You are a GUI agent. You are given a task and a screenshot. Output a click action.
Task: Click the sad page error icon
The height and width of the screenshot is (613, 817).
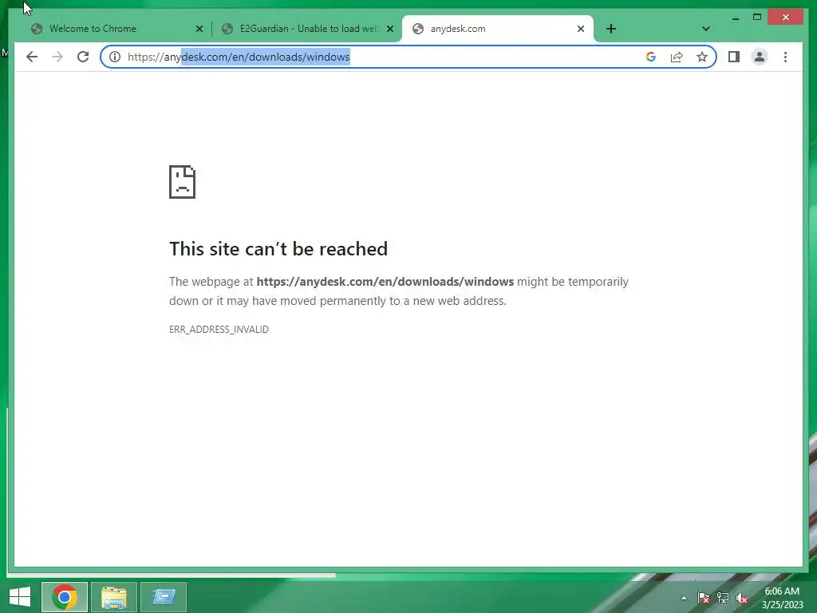coord(183,182)
